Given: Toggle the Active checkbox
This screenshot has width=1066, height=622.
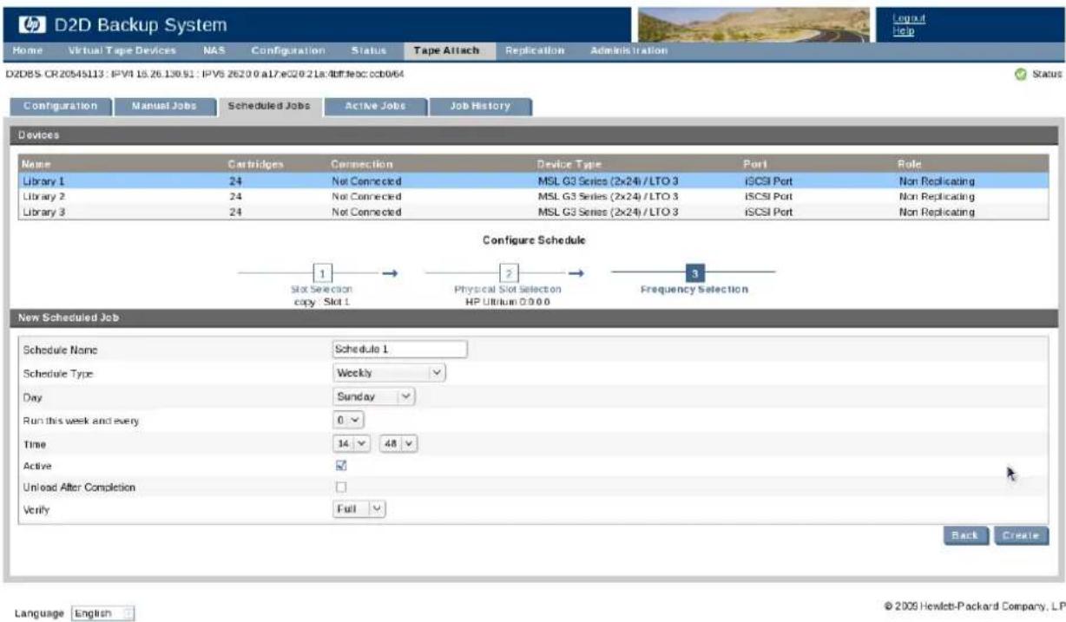Looking at the screenshot, I should coord(341,466).
